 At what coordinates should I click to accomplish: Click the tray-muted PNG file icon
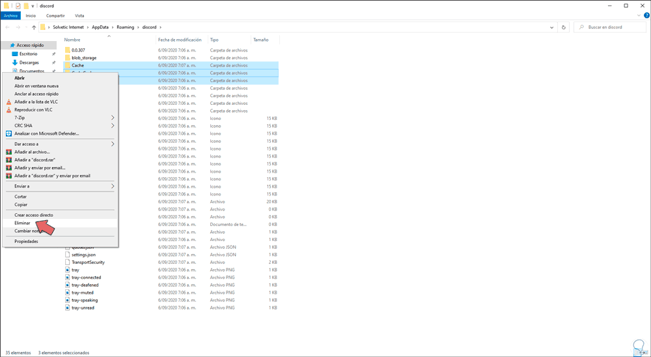click(x=68, y=293)
